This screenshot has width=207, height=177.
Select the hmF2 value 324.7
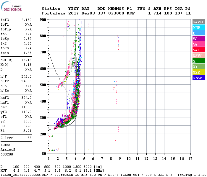click(x=27, y=98)
